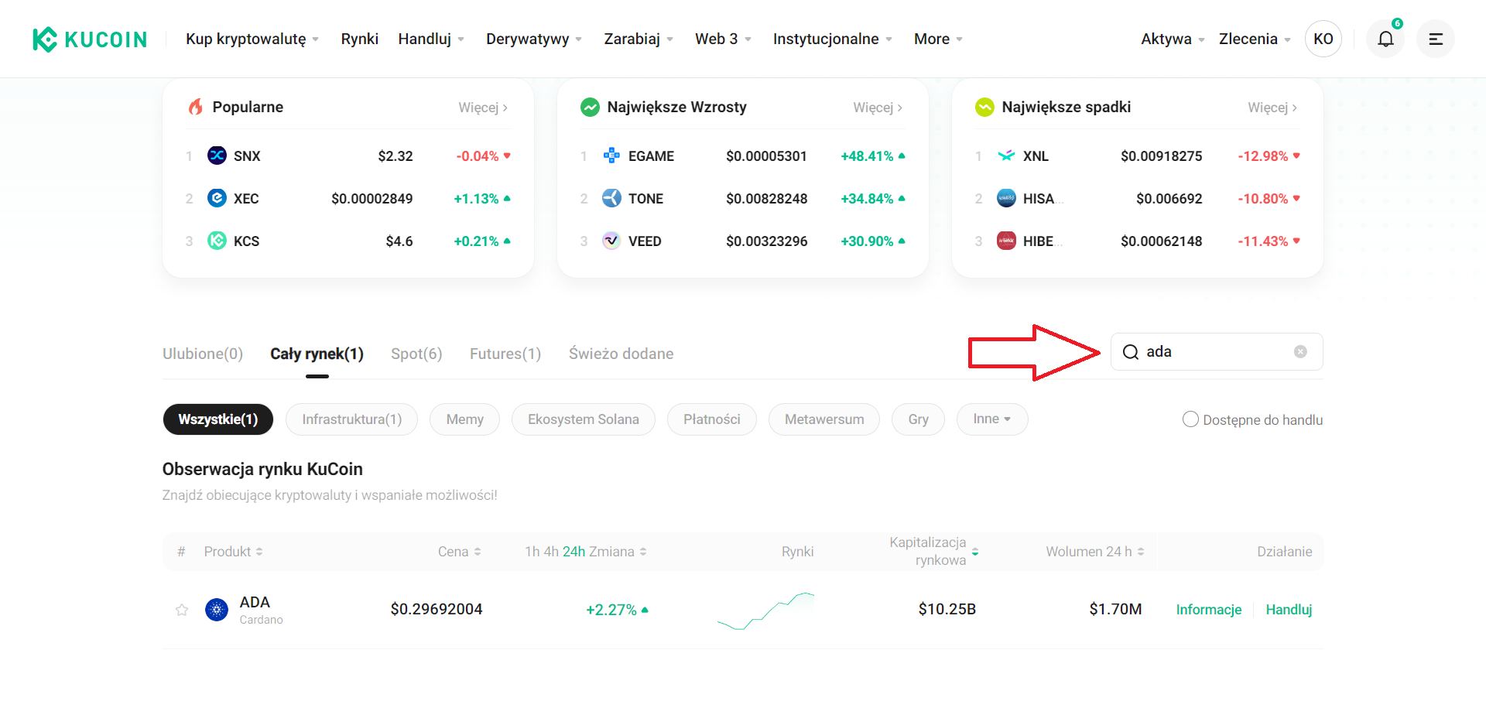
Task: Expand the Aktywa dropdown
Action: pos(1173,39)
